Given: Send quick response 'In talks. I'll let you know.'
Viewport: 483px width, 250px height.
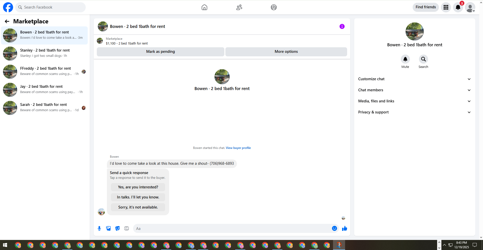Looking at the screenshot, I should [138, 197].
